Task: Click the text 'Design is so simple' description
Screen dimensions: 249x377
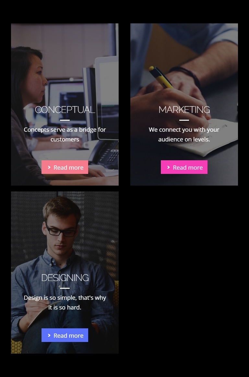Action: click(x=65, y=302)
